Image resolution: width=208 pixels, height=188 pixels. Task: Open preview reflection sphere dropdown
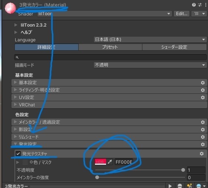pyautogui.click(x=201, y=186)
